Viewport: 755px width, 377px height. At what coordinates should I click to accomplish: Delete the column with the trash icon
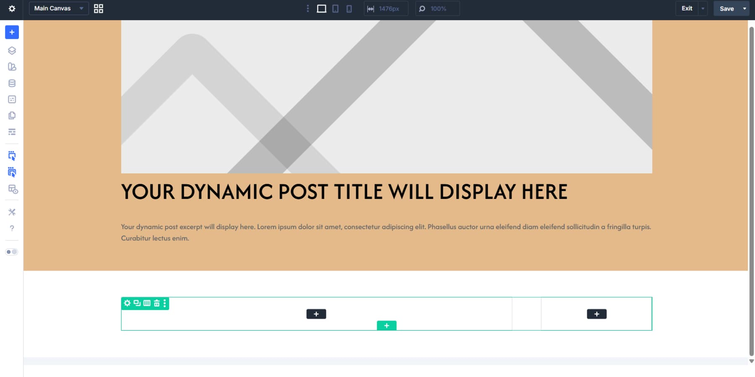tap(156, 304)
